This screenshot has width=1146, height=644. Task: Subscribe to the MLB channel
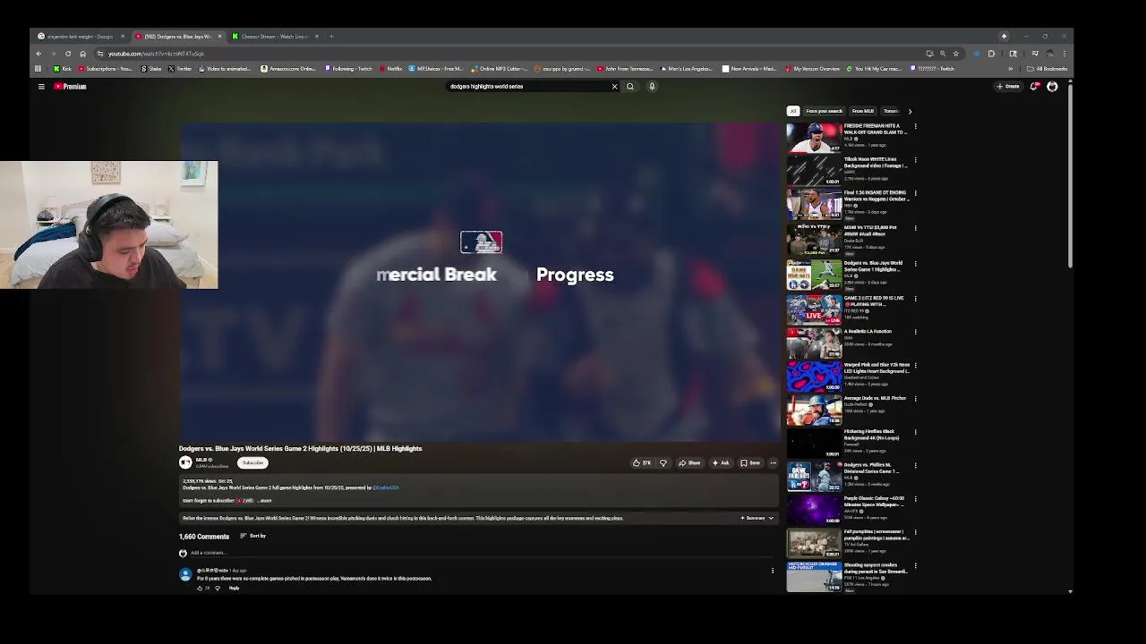252,462
